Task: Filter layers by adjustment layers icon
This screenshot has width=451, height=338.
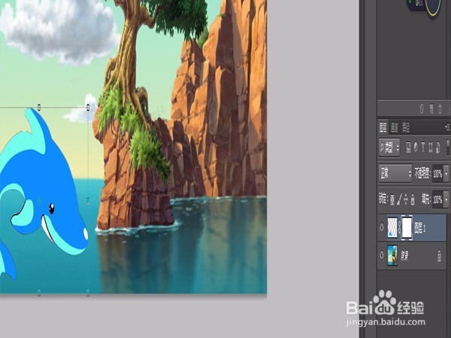Action: tap(416, 148)
